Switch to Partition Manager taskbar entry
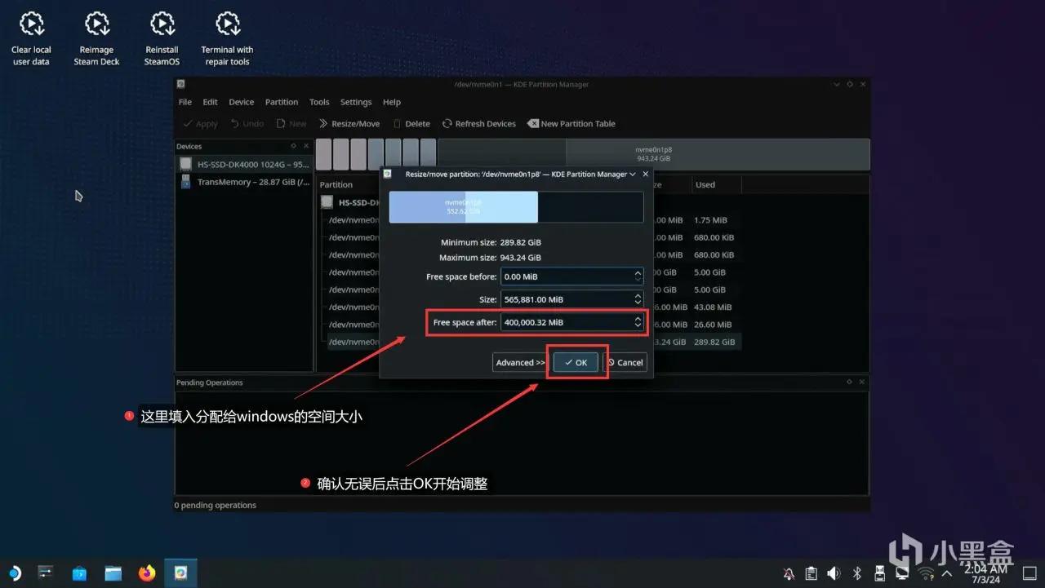The height and width of the screenshot is (588, 1045). coord(180,573)
